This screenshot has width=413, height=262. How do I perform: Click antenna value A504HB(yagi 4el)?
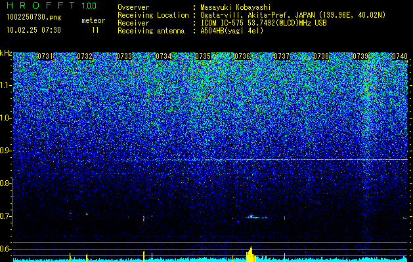click(232, 31)
